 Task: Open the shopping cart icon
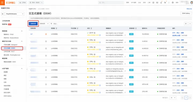point(165,3)
